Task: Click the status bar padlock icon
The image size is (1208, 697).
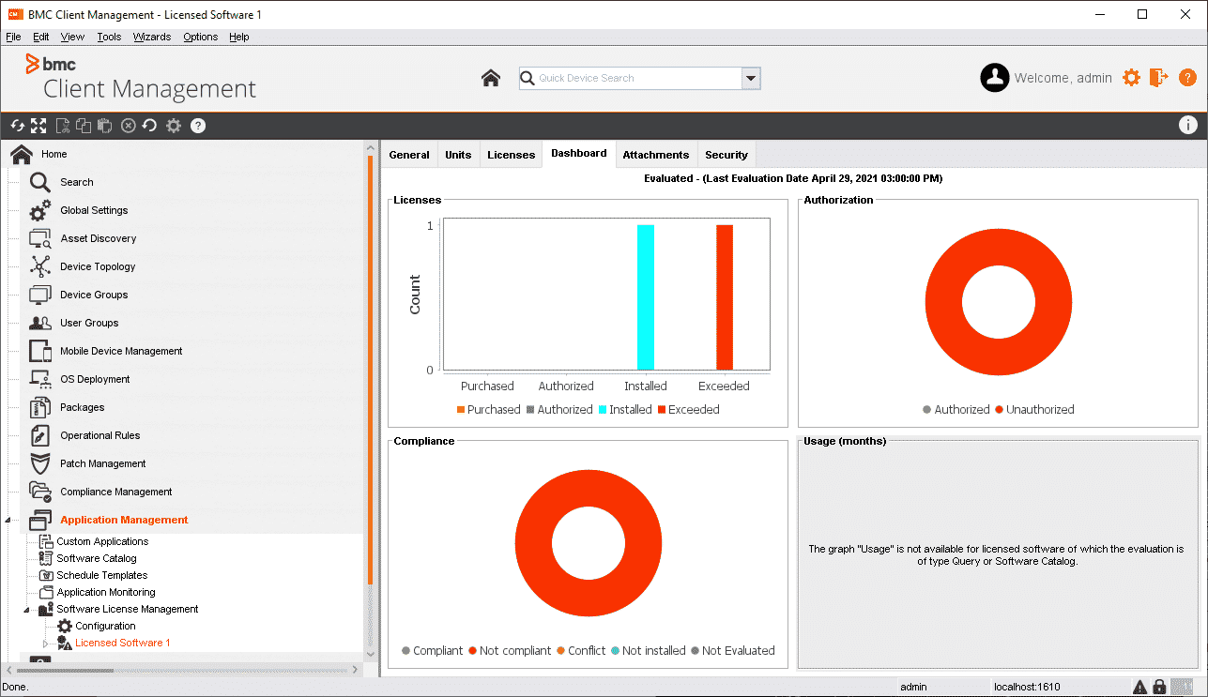Action: [1159, 687]
